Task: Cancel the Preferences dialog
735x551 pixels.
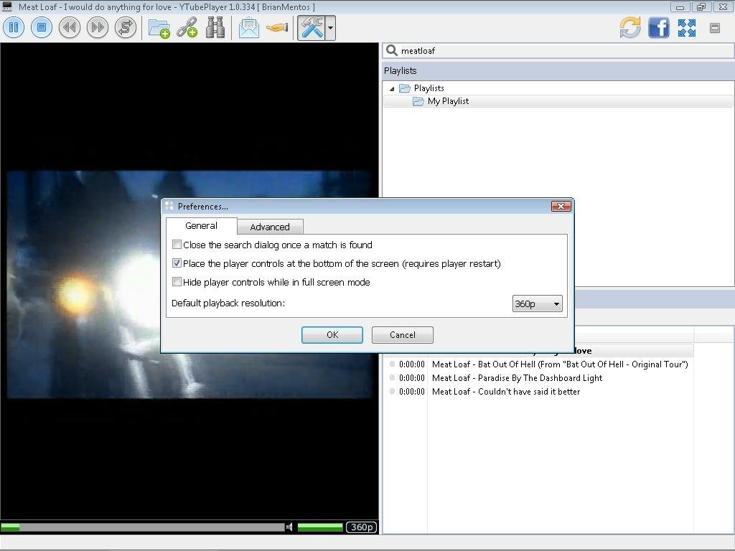Action: coord(403,335)
